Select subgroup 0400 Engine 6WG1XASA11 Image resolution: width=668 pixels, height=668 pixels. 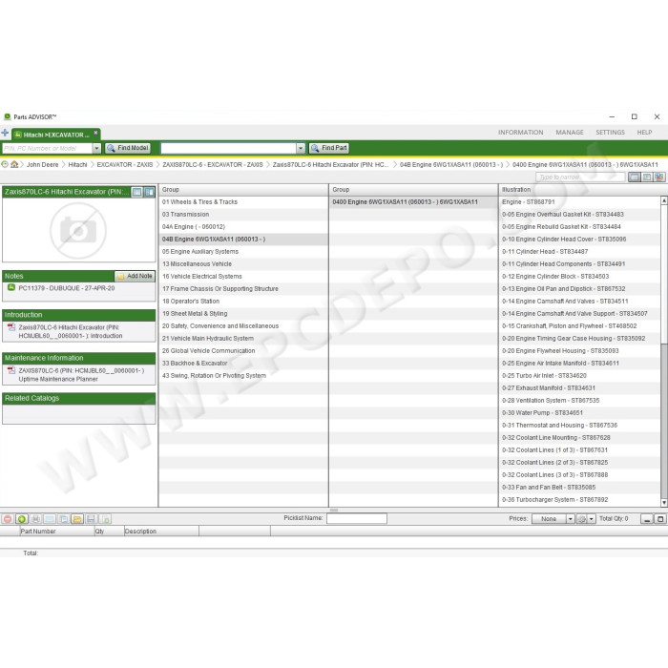click(413, 202)
